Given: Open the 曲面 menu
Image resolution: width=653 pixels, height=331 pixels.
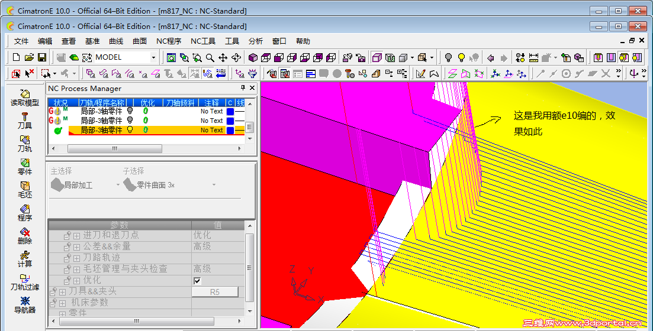Looking at the screenshot, I should [140, 41].
